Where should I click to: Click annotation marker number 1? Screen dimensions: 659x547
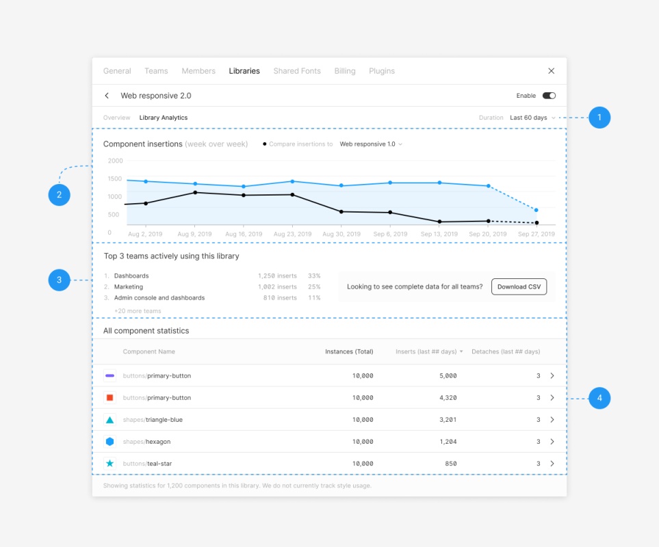(x=599, y=118)
